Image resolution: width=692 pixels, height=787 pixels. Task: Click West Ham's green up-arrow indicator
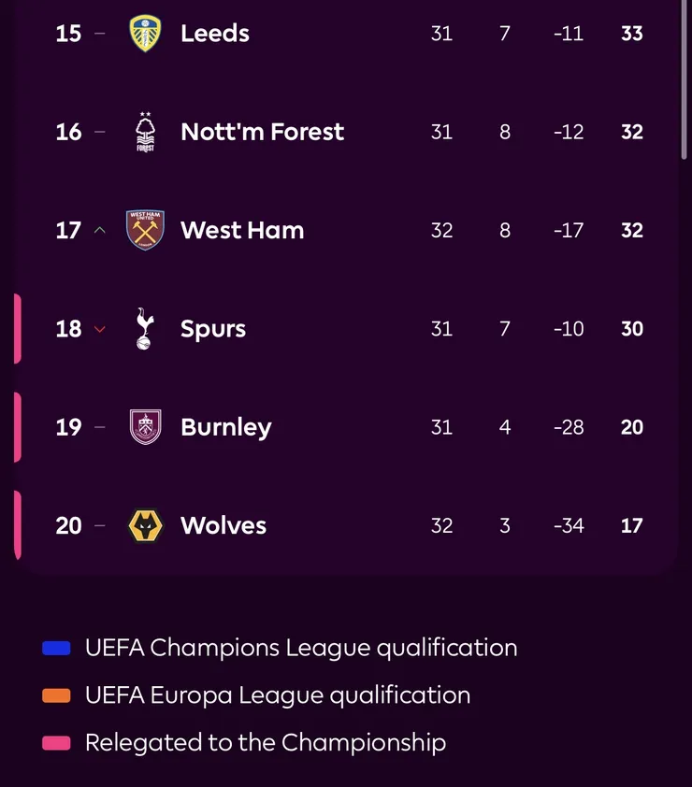click(x=100, y=231)
